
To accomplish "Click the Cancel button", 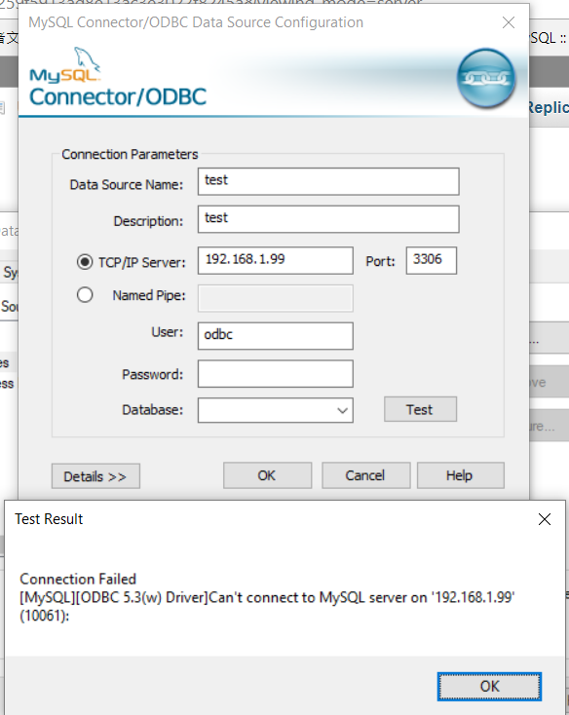I will 365,475.
